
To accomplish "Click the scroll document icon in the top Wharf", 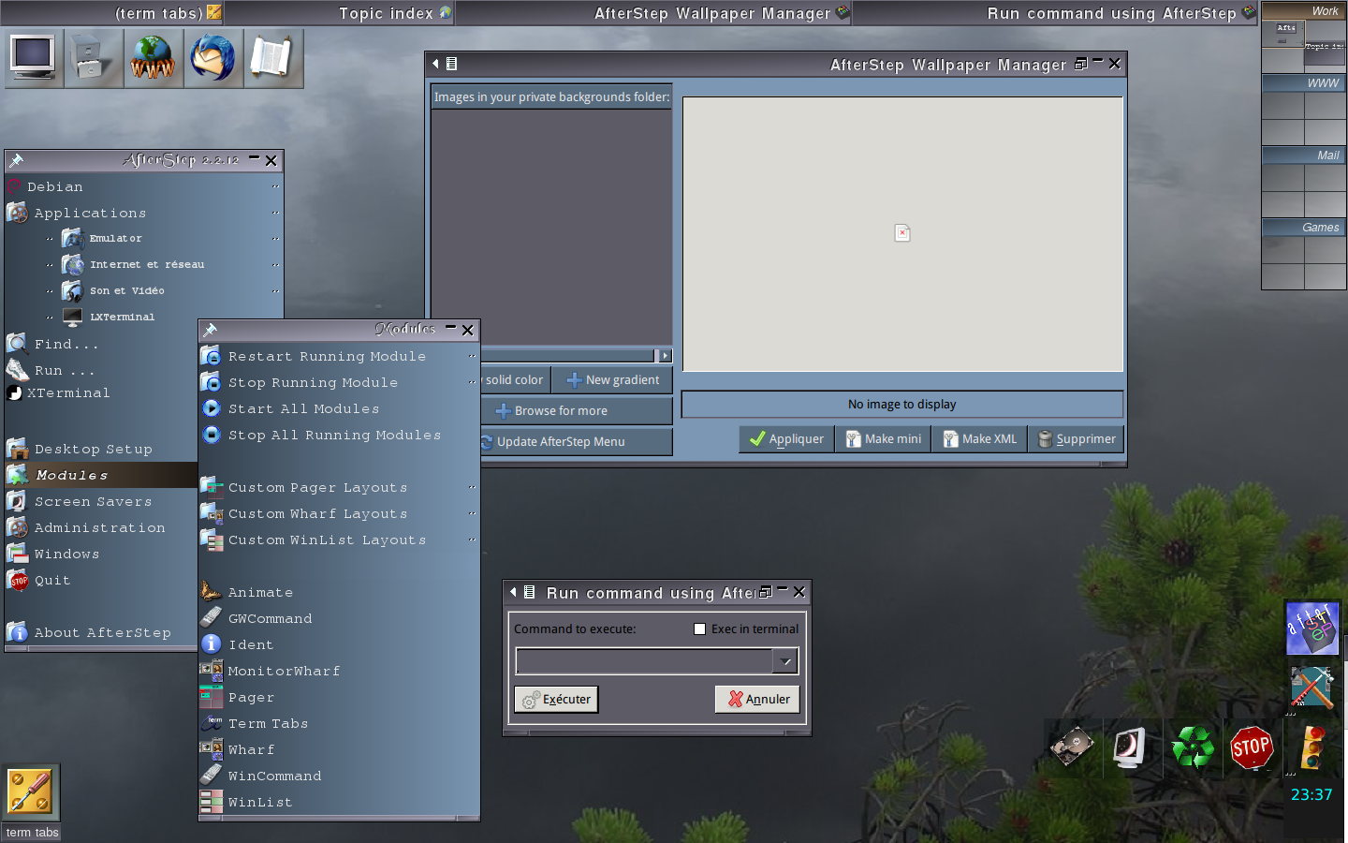I will pyautogui.click(x=273, y=58).
